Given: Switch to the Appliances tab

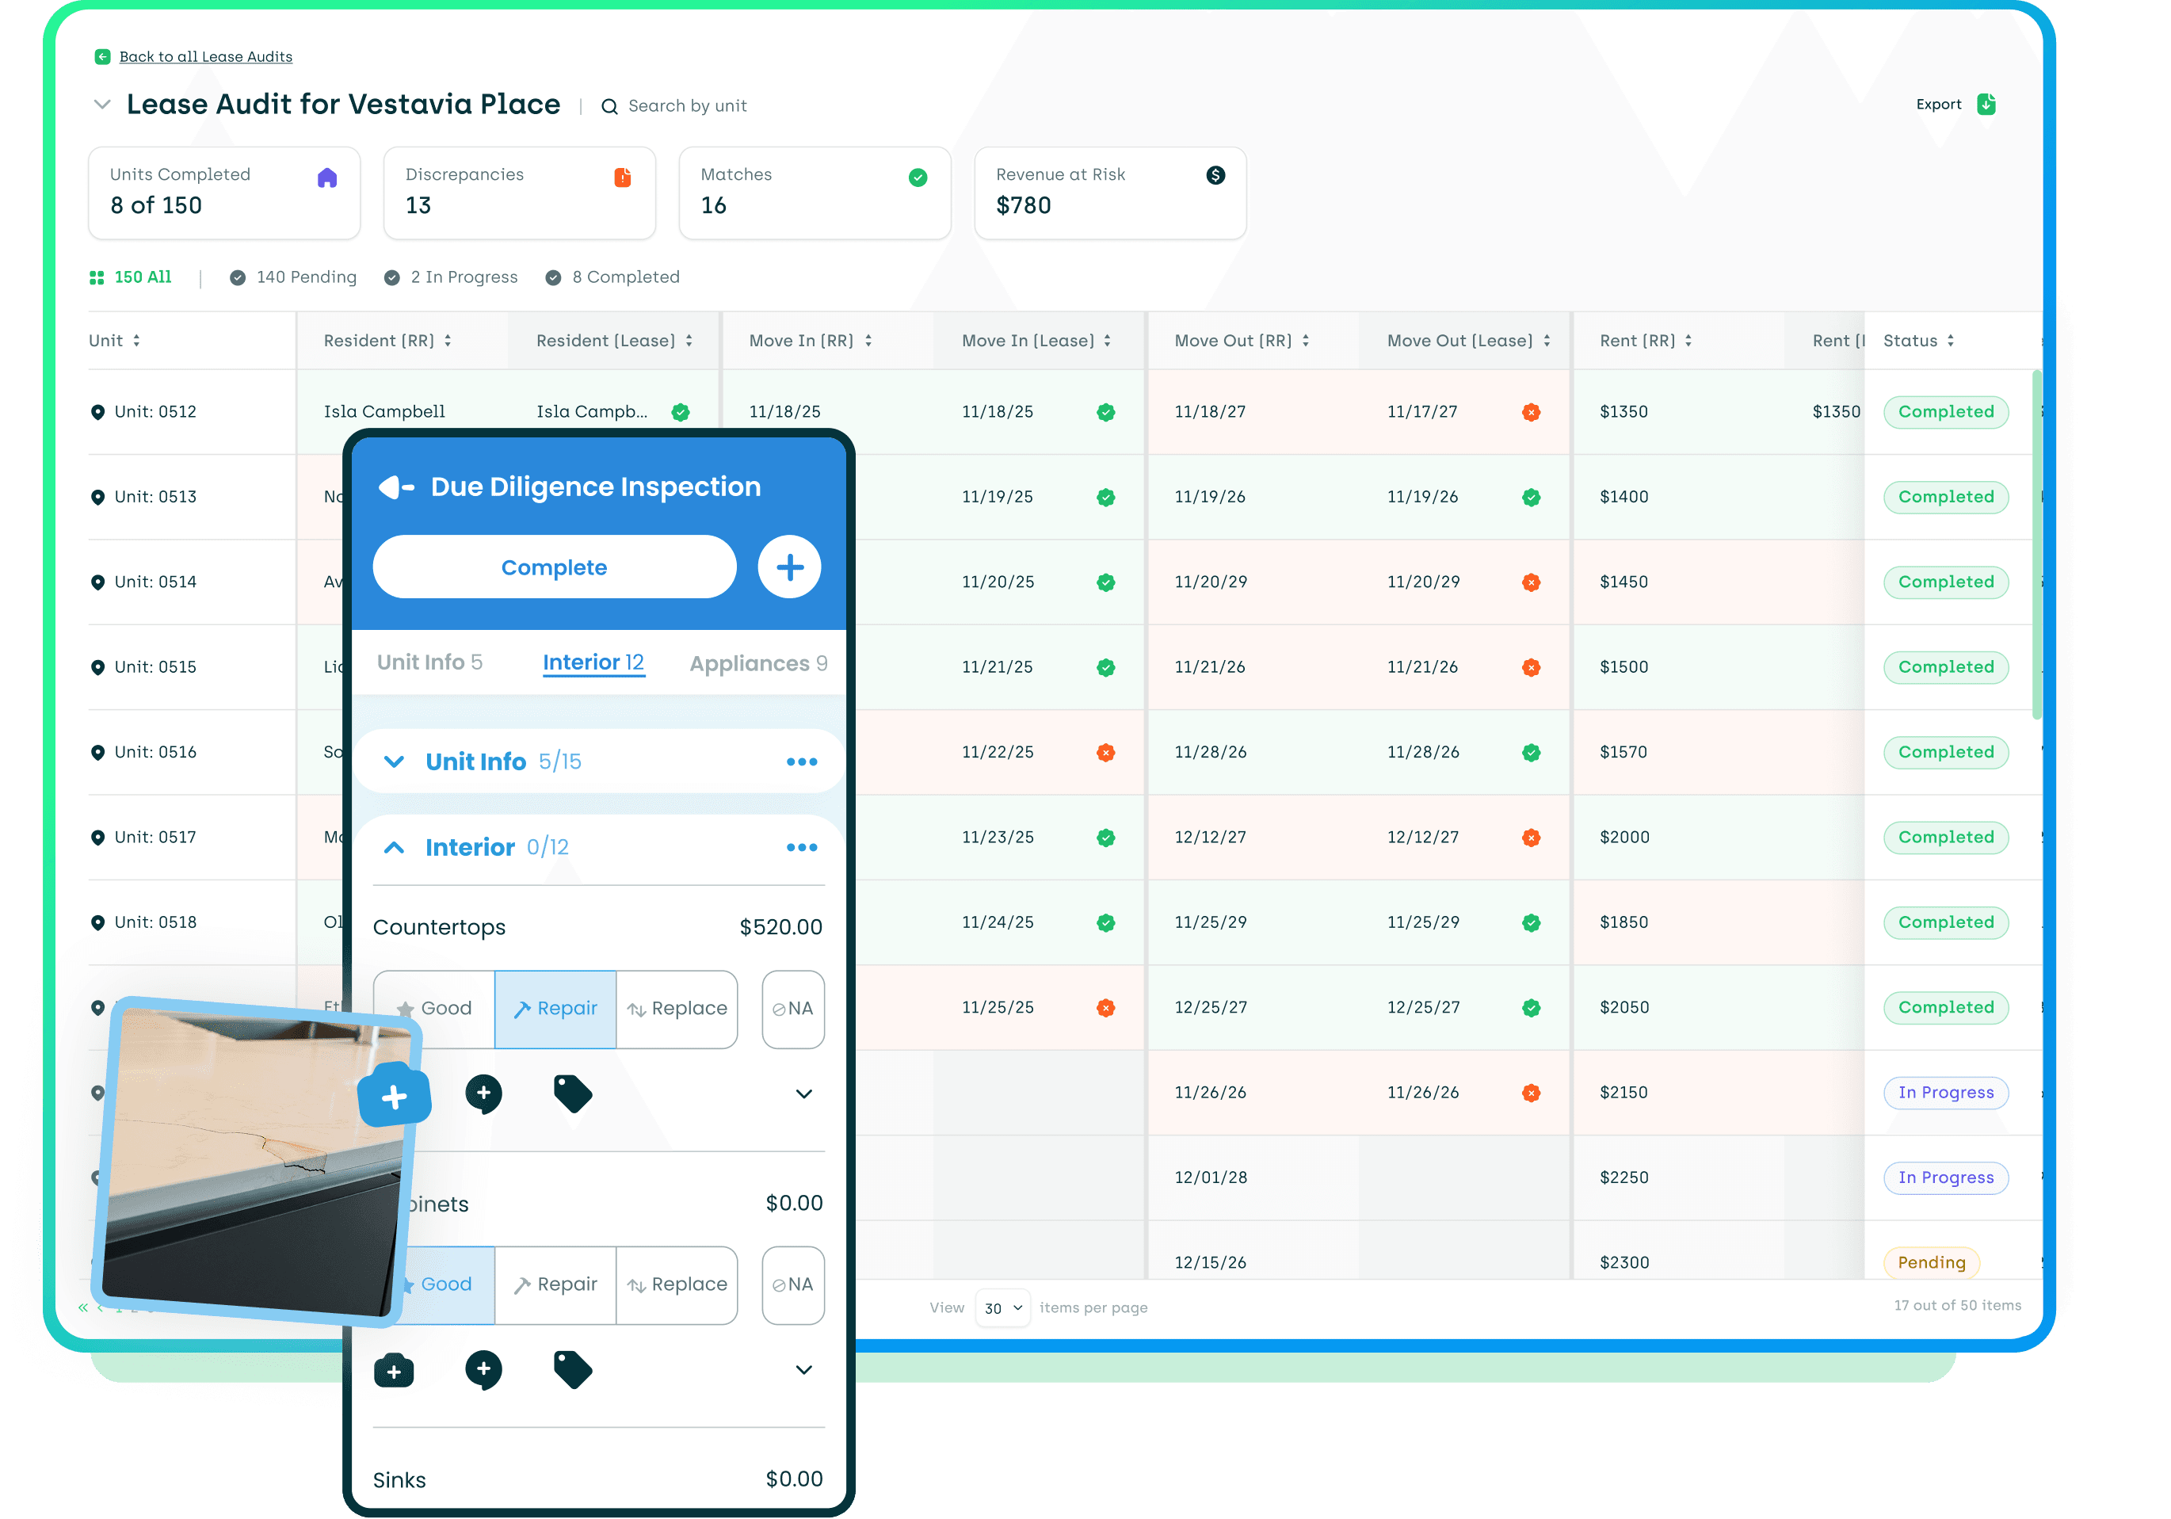Looking at the screenshot, I should (757, 663).
